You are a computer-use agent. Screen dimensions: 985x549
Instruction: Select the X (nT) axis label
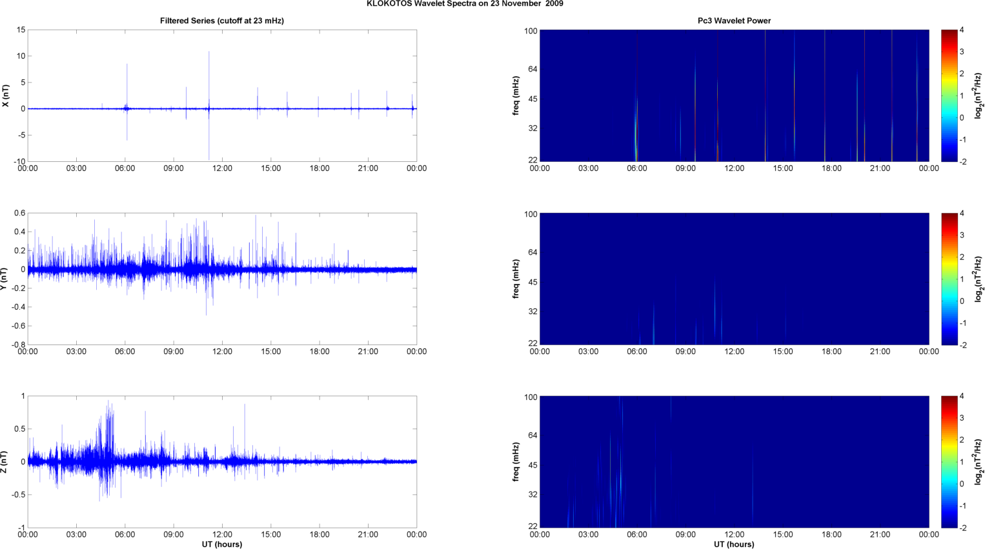[6, 95]
